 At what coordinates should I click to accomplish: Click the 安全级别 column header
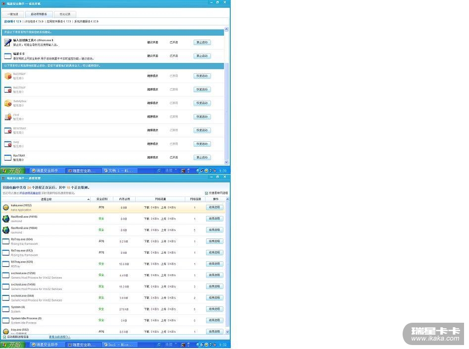102,199
